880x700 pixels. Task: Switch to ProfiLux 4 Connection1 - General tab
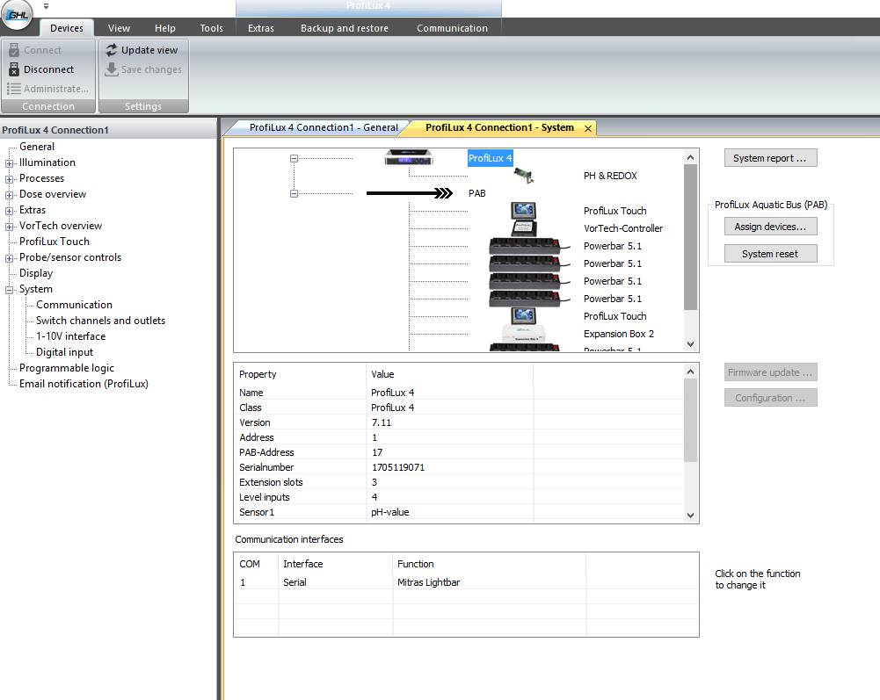coord(324,127)
